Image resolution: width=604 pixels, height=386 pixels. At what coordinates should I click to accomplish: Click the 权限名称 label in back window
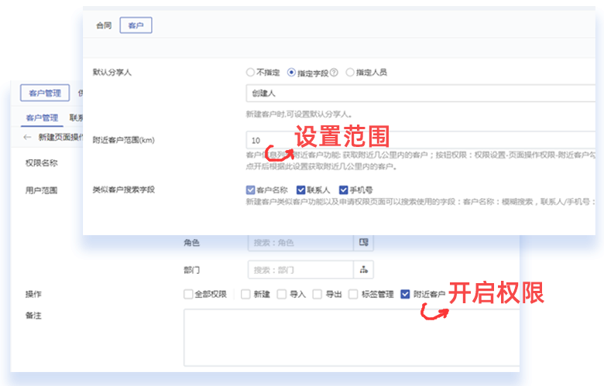42,162
